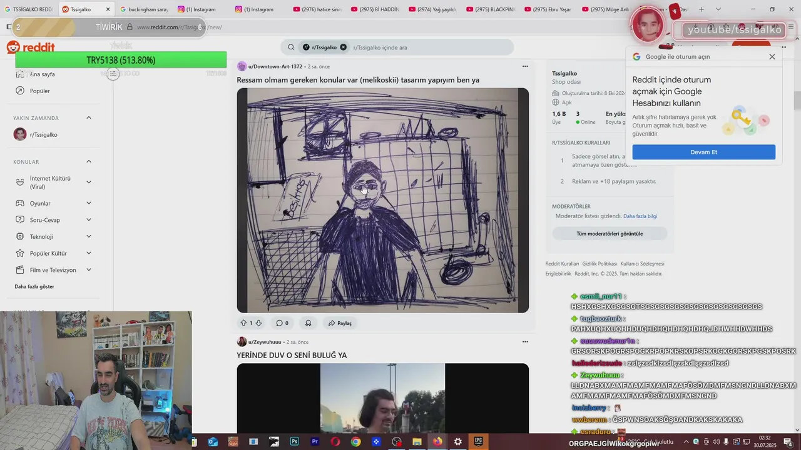The image size is (801, 450).
Task: Switch to the BLACKPINK YouTube tab
Action: tap(489, 9)
